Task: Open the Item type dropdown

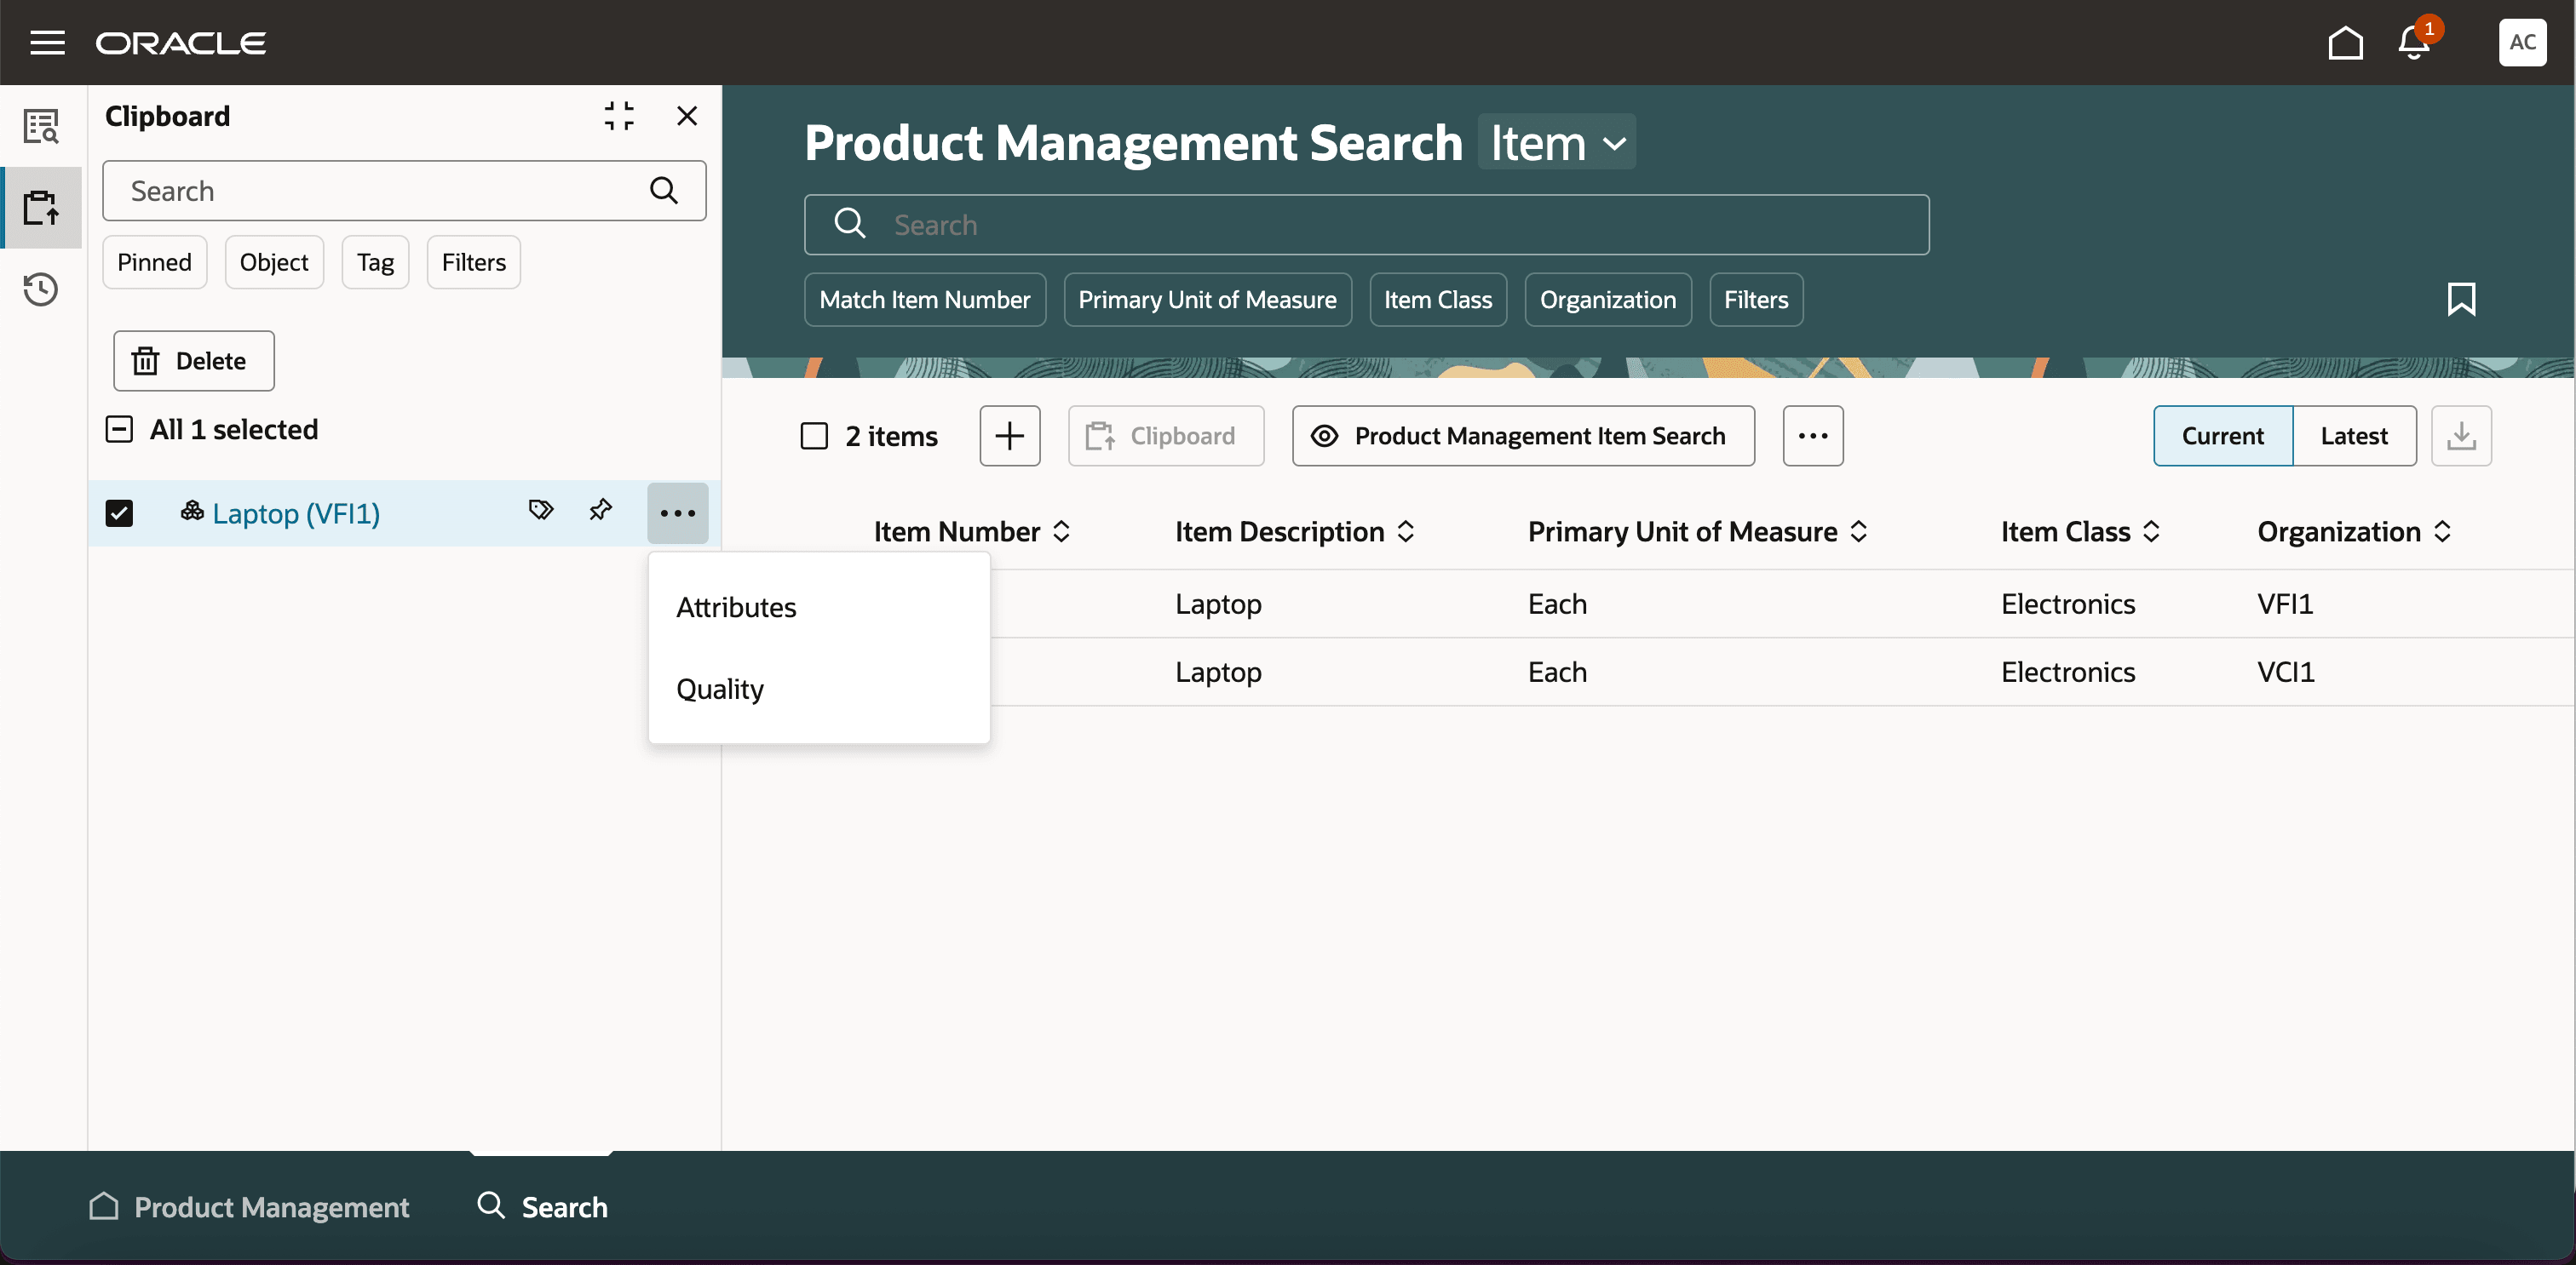Action: point(1556,142)
